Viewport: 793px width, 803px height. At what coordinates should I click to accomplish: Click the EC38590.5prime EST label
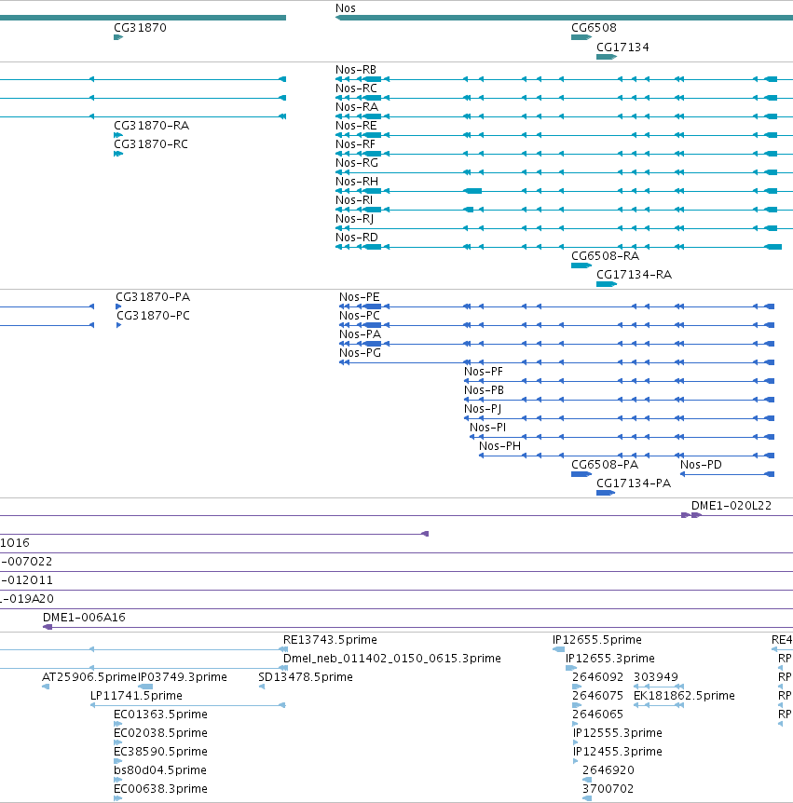[x=160, y=751]
